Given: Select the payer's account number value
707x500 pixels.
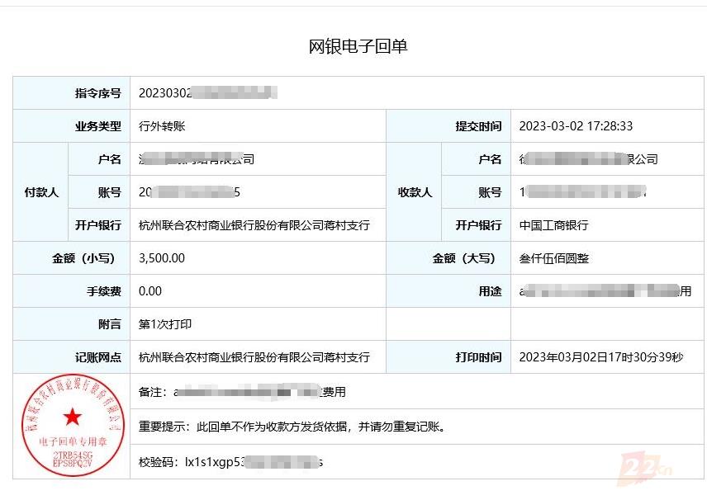Looking at the screenshot, I should tap(190, 192).
